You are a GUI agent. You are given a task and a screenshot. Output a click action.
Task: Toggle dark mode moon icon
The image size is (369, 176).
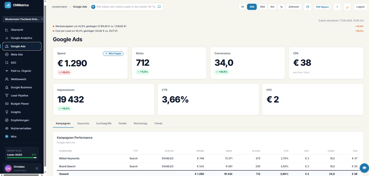point(347,7)
